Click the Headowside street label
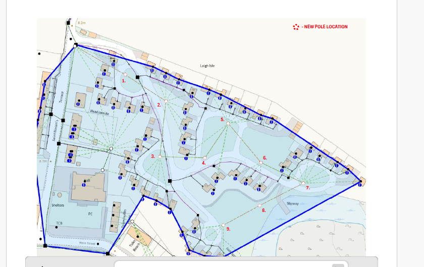The image size is (424, 267). [99, 112]
